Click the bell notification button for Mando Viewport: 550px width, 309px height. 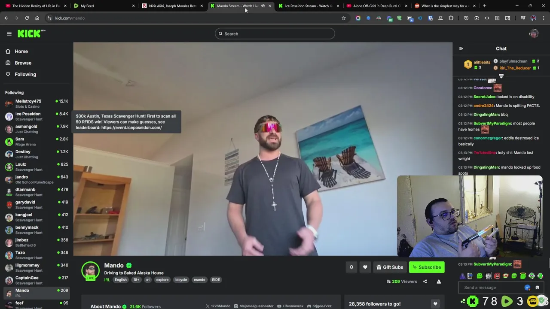pos(351,267)
